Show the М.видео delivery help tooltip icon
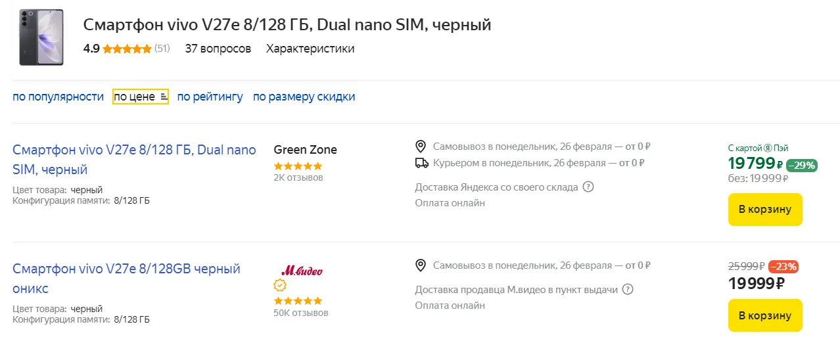 click(628, 289)
